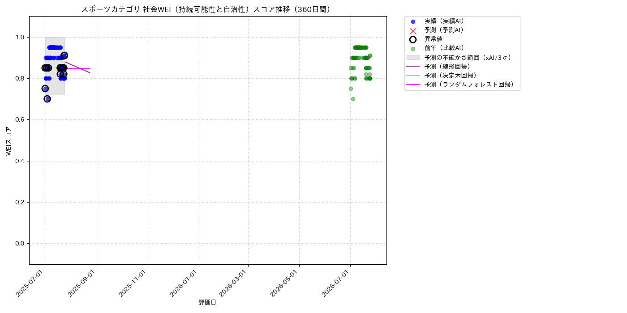Click the blue 実績 marker in legend
Image resolution: width=627 pixels, height=313 pixels.
click(x=413, y=21)
